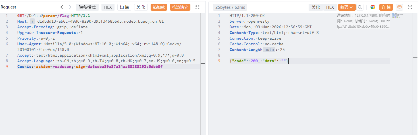Expand the response panel to fullscreen
Viewport: 420px width, 135px height.
coord(410,7)
